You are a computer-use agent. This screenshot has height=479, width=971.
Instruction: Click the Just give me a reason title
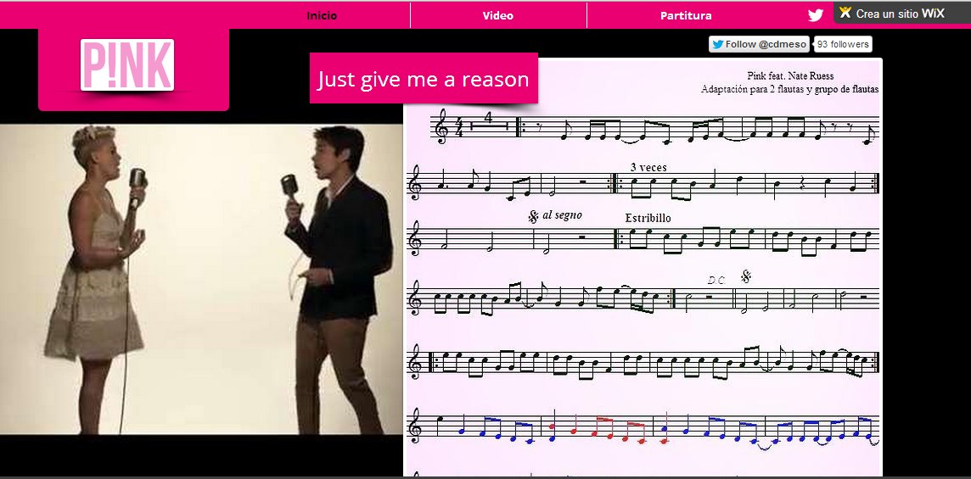tap(424, 79)
